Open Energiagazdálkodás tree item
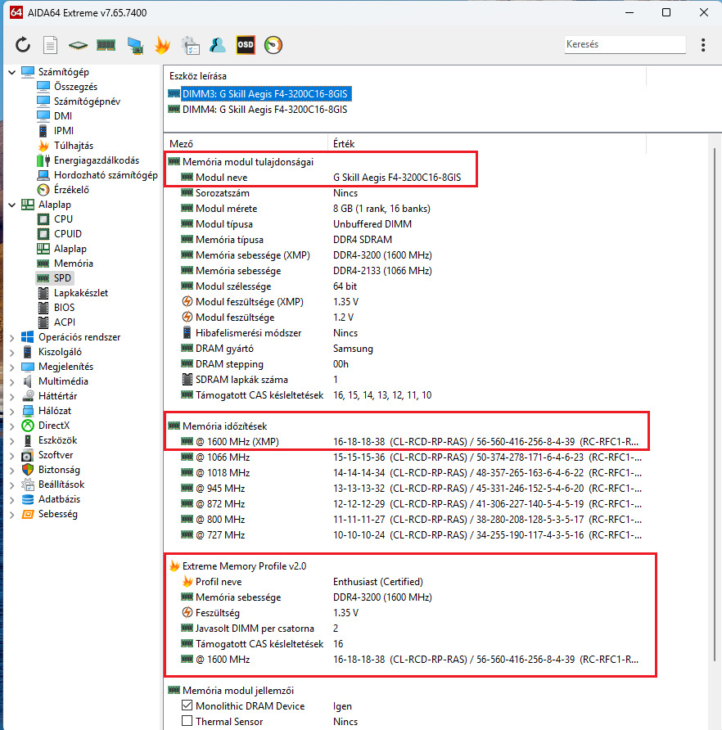Screen dimensions: 722x730 click(x=97, y=160)
